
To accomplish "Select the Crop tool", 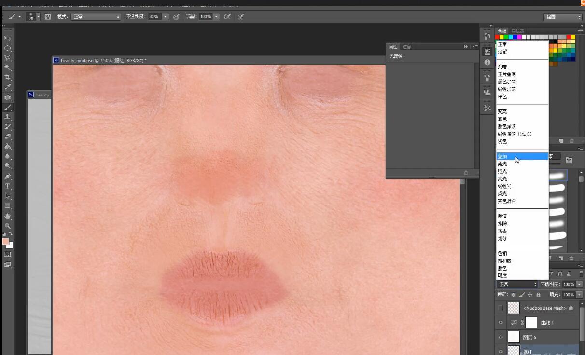I will pyautogui.click(x=8, y=77).
